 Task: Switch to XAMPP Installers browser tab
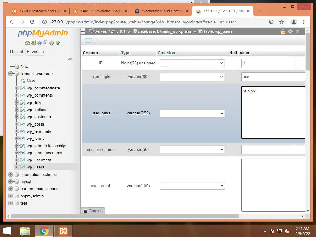39,11
